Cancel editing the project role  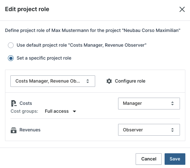point(148,159)
